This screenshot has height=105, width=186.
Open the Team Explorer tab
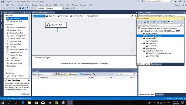[x=156, y=64]
